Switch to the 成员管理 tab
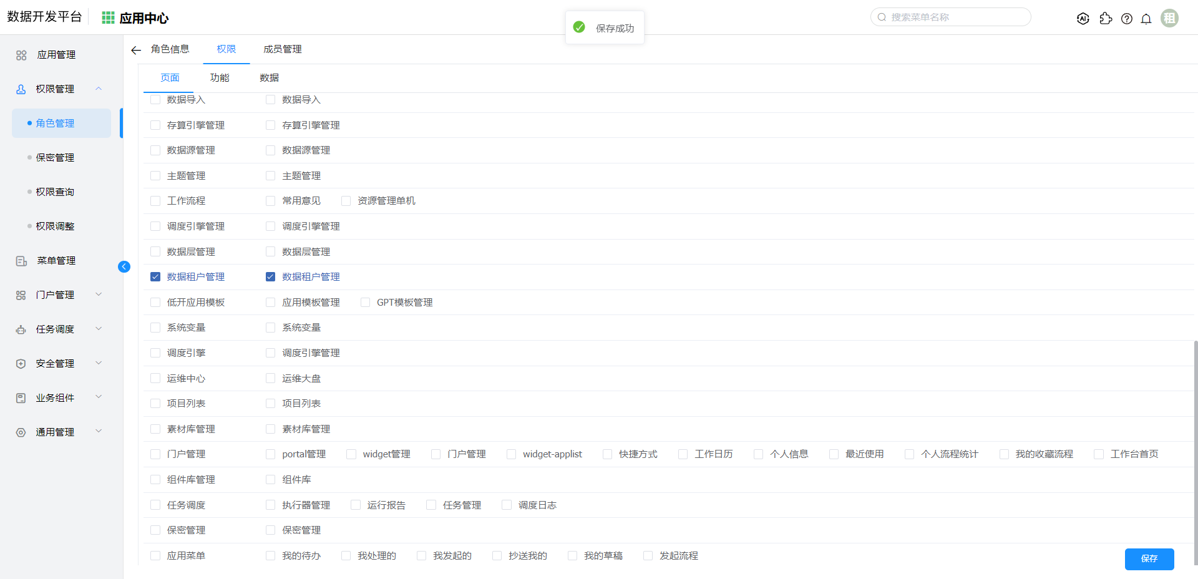Viewport: 1198px width, 579px height. tap(282, 49)
